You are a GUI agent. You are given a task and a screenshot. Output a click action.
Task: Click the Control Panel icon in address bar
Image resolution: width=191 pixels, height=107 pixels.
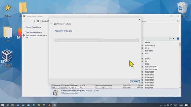(38, 21)
